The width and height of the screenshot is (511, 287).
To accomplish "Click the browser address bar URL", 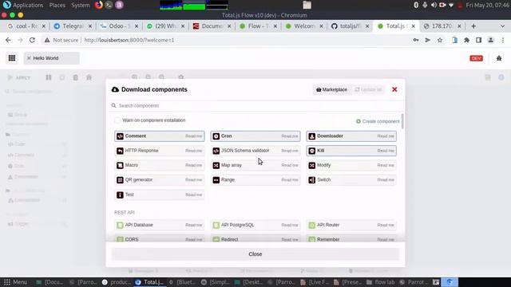I will 129,40.
